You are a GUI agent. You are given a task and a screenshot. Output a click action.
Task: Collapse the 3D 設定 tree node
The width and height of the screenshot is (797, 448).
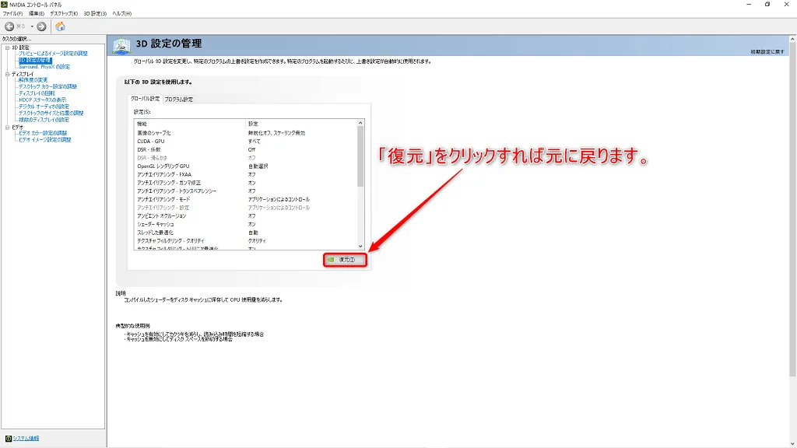coord(8,47)
